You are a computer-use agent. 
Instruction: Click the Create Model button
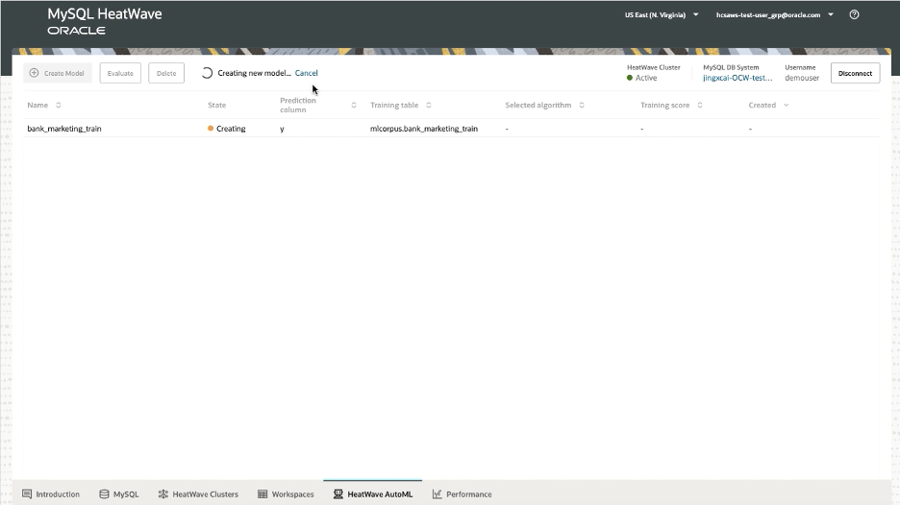pyautogui.click(x=58, y=73)
